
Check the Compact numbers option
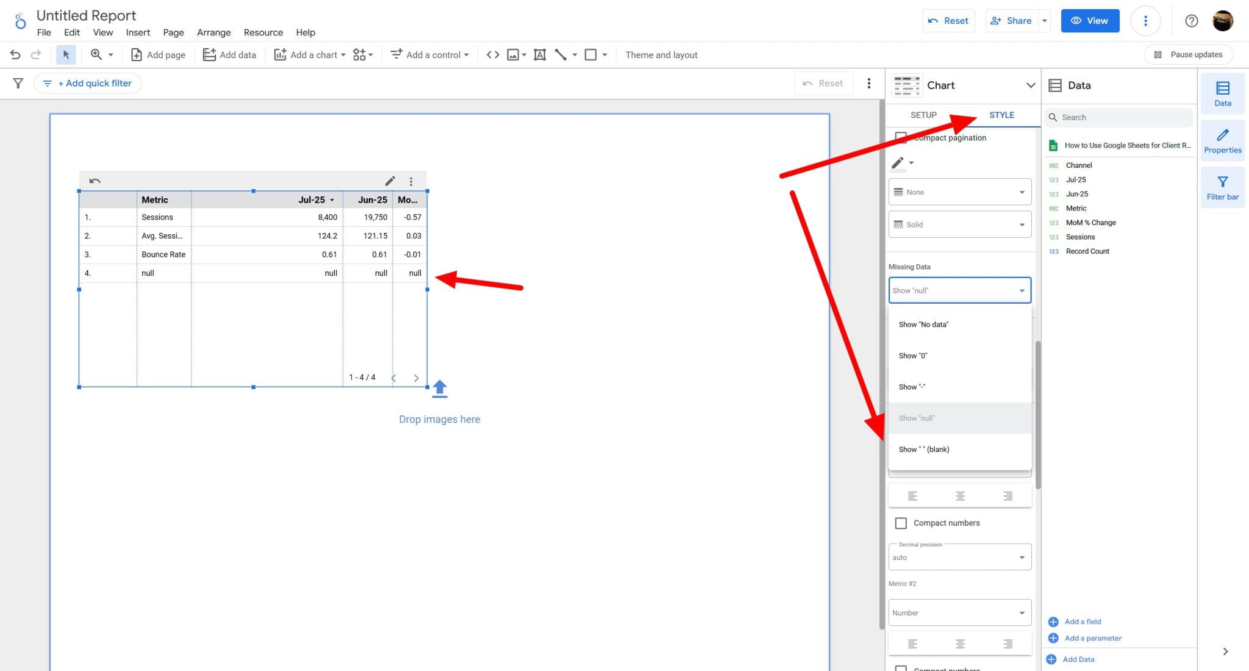click(901, 523)
